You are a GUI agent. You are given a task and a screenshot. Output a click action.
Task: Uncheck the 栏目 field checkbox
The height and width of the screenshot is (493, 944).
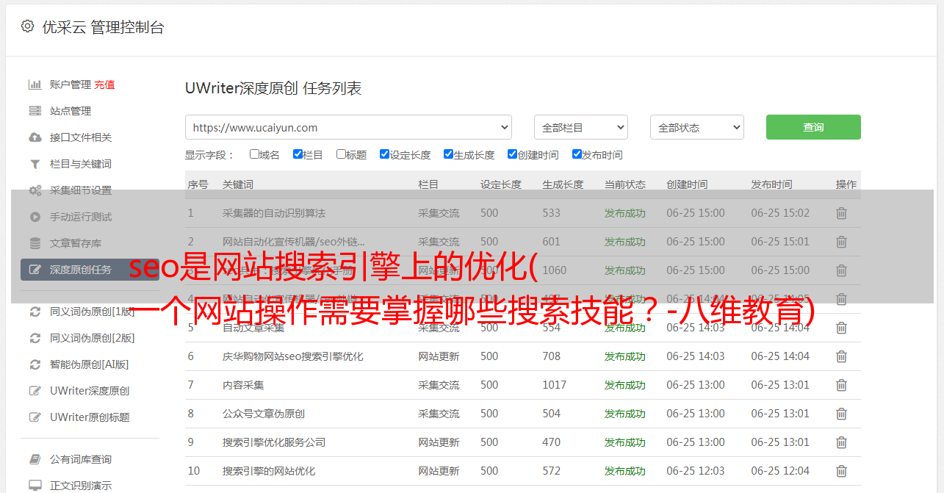(x=298, y=154)
